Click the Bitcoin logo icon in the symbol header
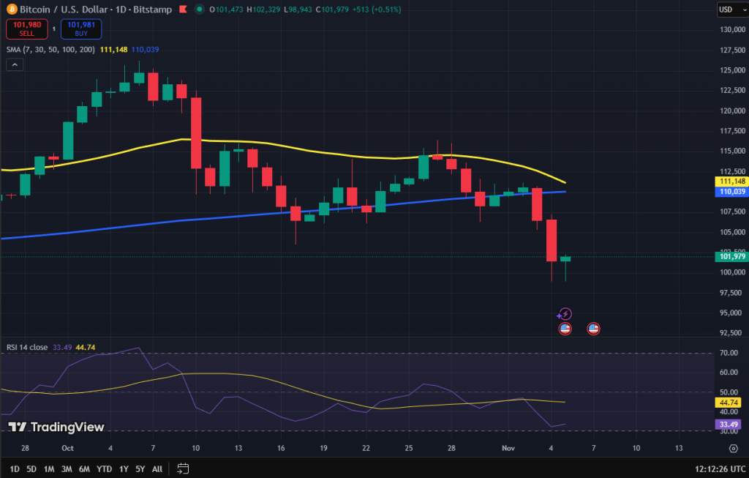The height and width of the screenshot is (478, 749). (12, 10)
